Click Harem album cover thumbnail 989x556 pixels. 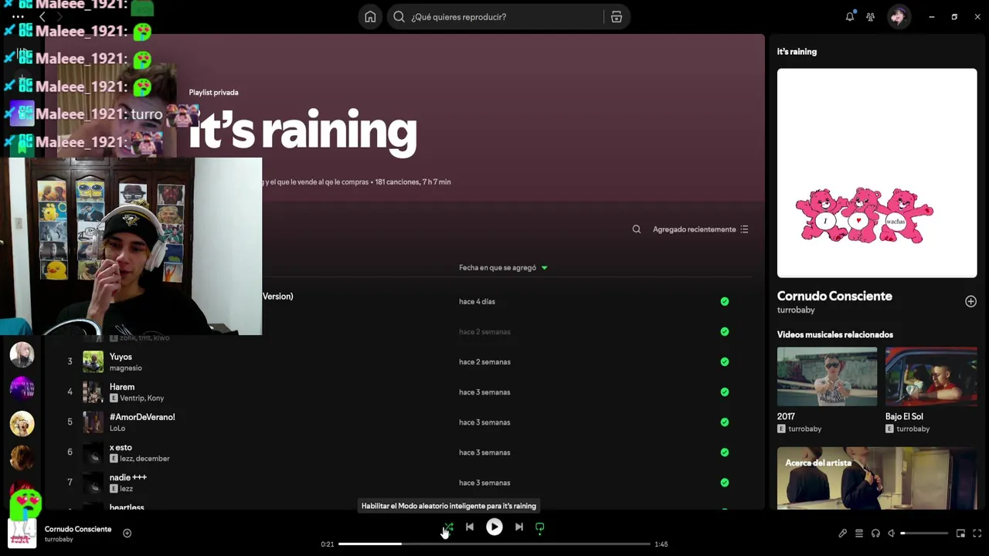(x=93, y=392)
